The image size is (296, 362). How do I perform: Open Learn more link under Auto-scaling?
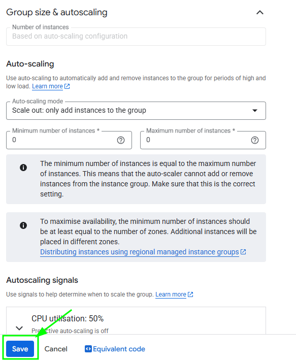pos(48,86)
